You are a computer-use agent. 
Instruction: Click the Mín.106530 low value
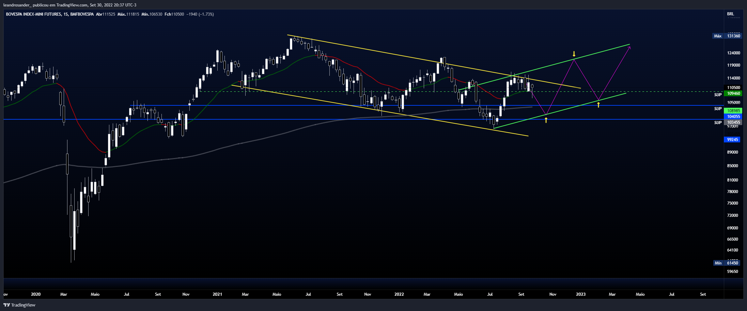pyautogui.click(x=152, y=14)
